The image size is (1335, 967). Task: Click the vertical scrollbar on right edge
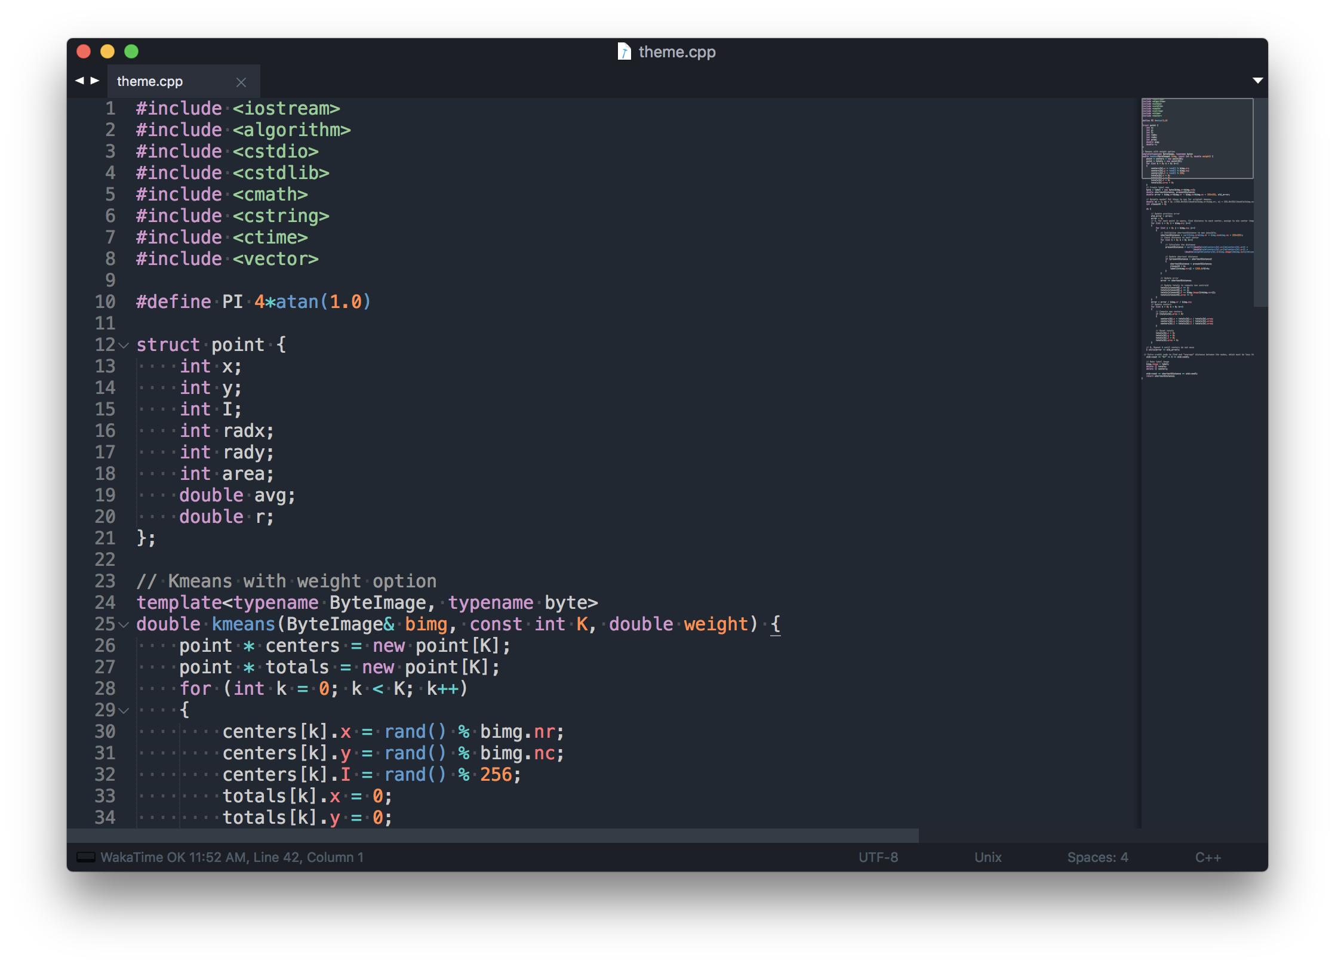1260,203
